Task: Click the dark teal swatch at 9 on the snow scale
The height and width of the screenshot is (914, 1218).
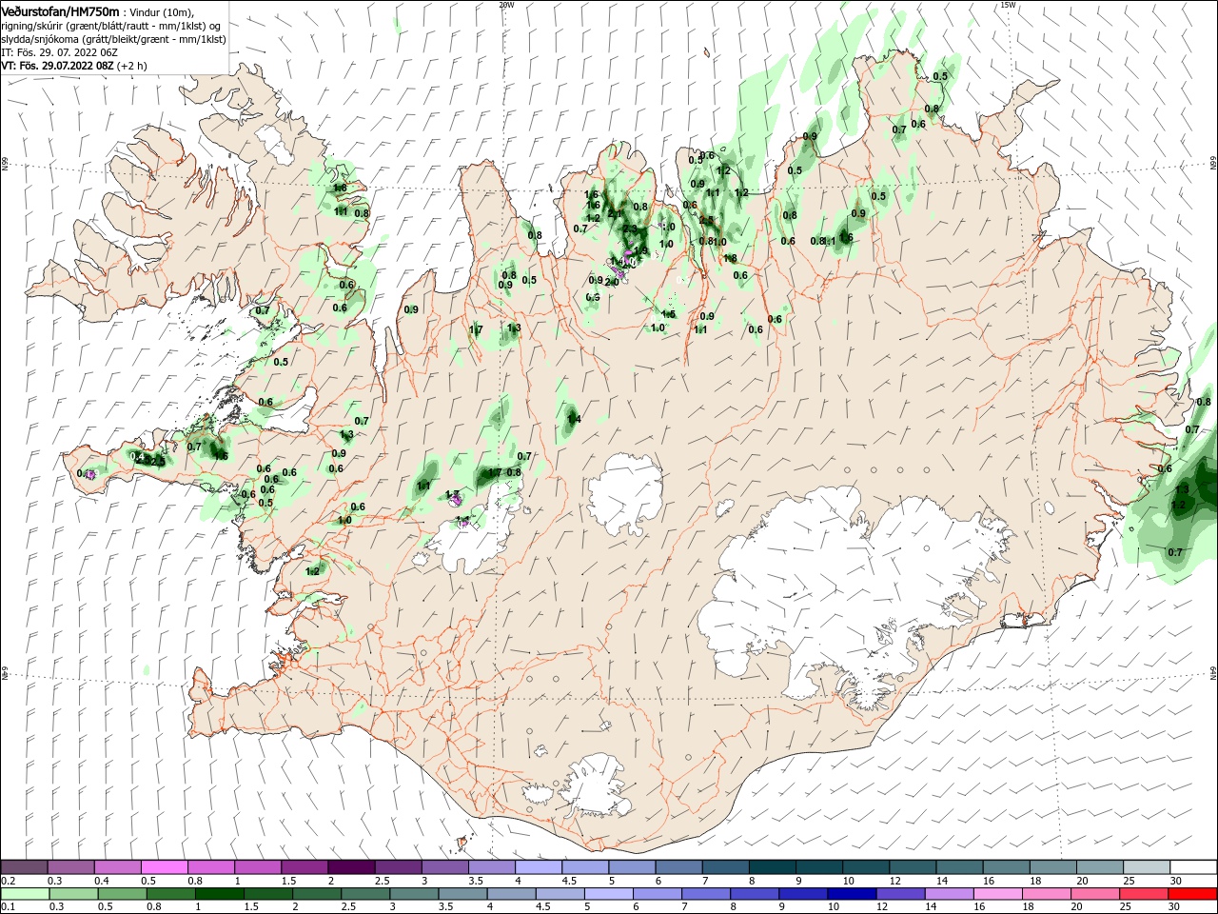Action: [819, 867]
